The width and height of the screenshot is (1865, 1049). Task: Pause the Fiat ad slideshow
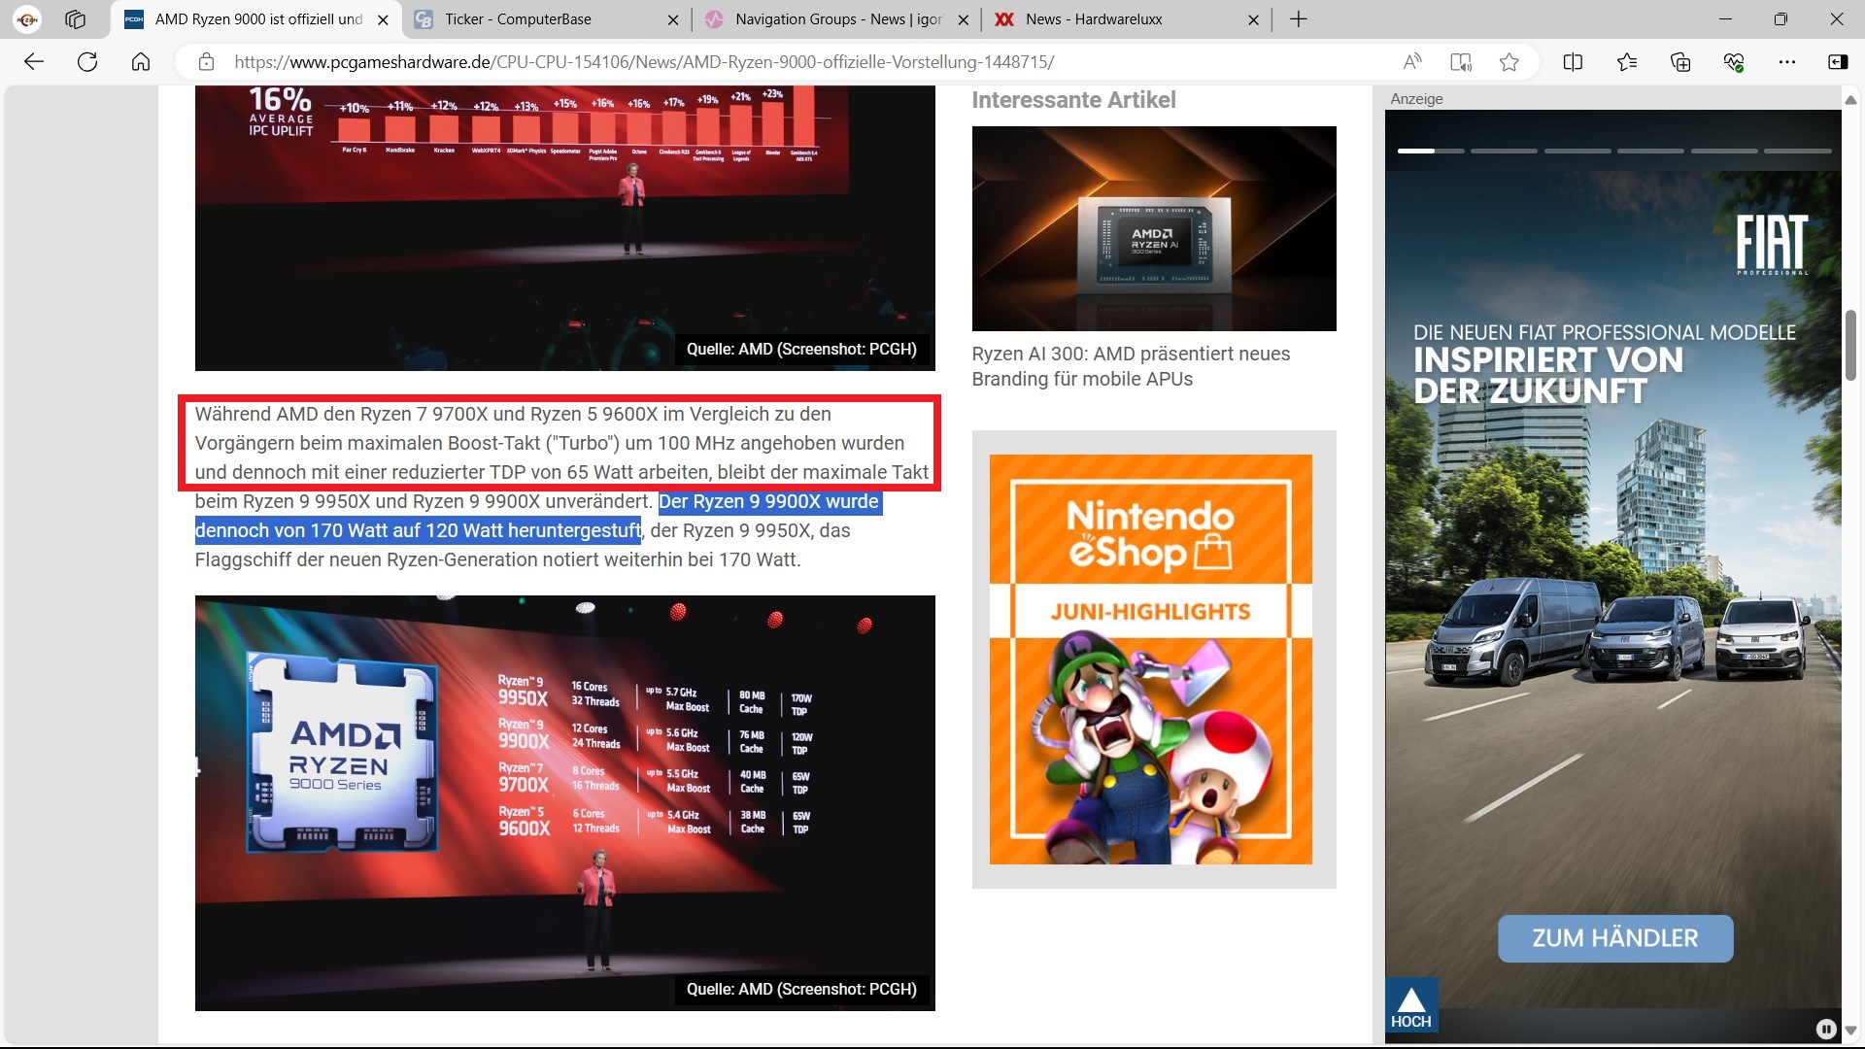click(1825, 1029)
